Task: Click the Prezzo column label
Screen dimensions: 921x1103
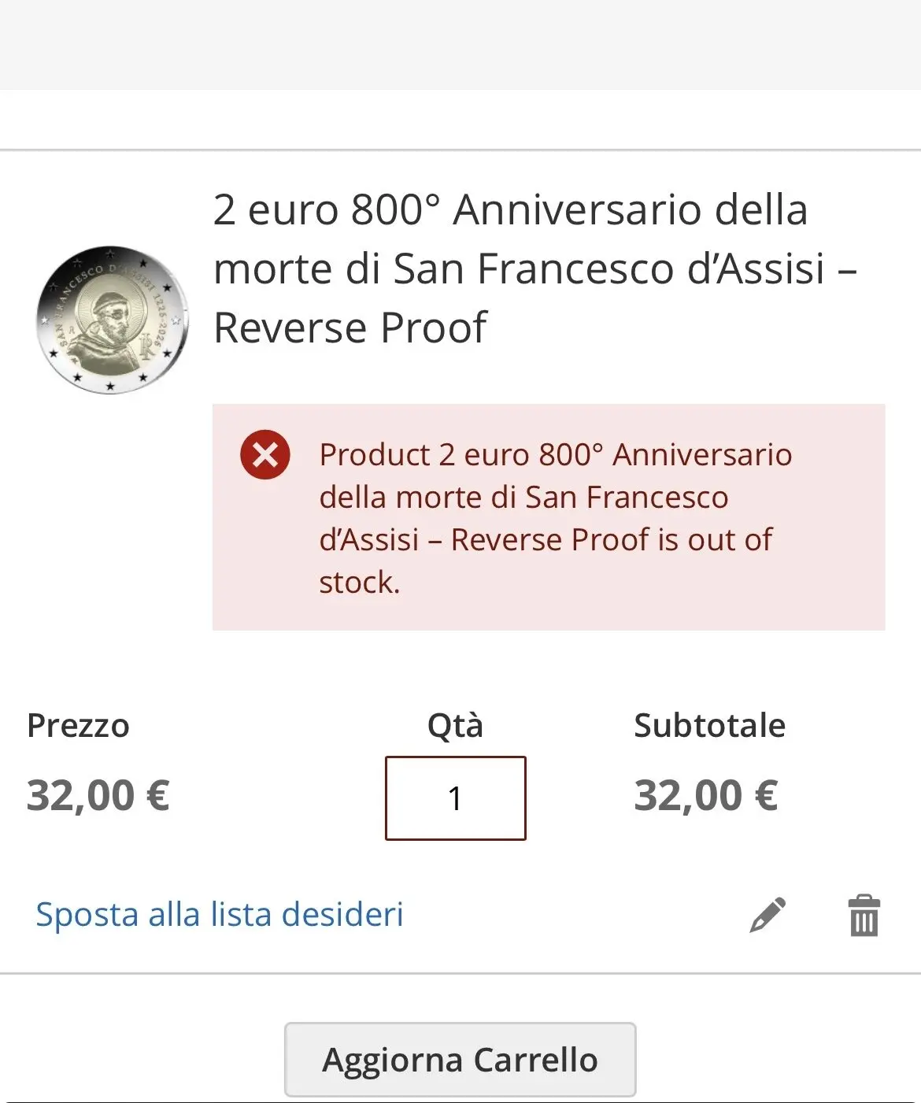Action: pos(78,725)
